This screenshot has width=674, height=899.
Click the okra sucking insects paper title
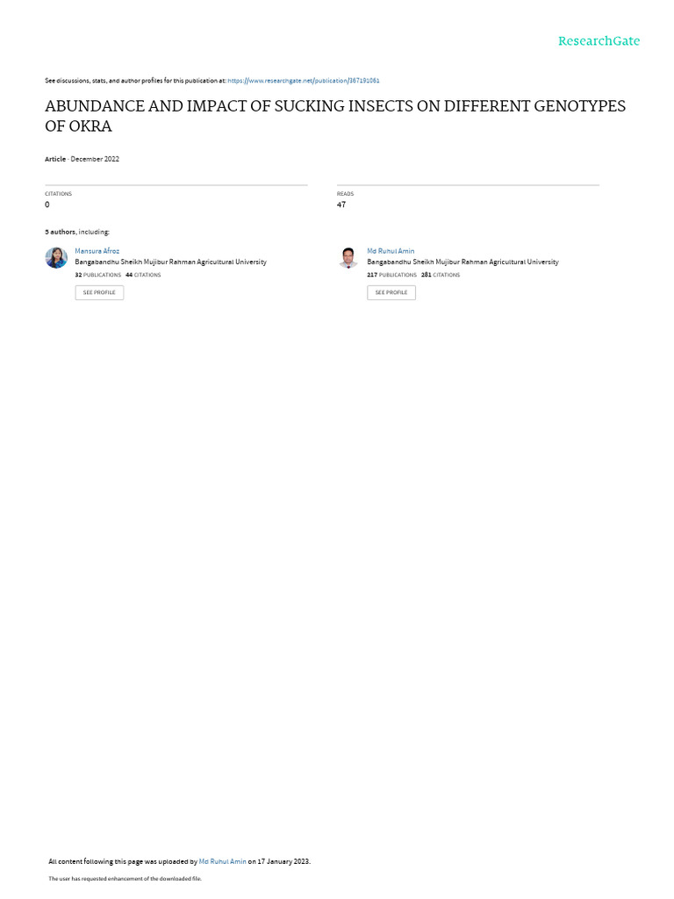click(x=335, y=116)
